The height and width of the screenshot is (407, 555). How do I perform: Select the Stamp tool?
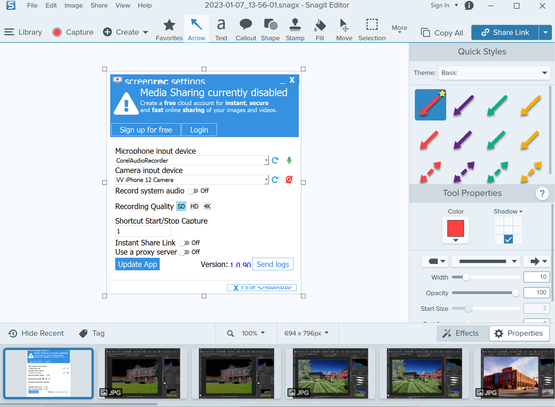[x=295, y=29]
